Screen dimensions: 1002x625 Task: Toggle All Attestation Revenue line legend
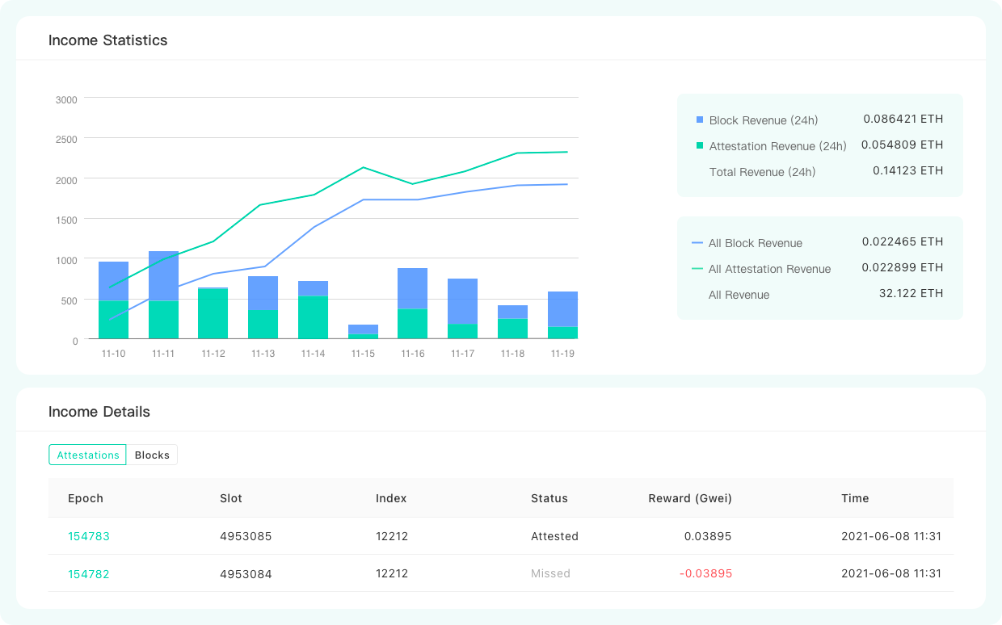tap(698, 269)
